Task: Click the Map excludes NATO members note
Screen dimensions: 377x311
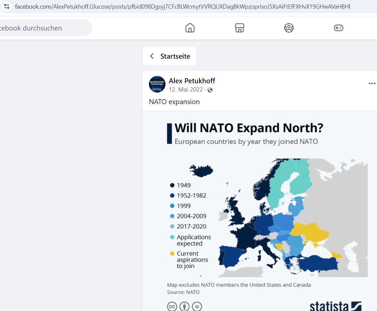Action: tap(239, 285)
